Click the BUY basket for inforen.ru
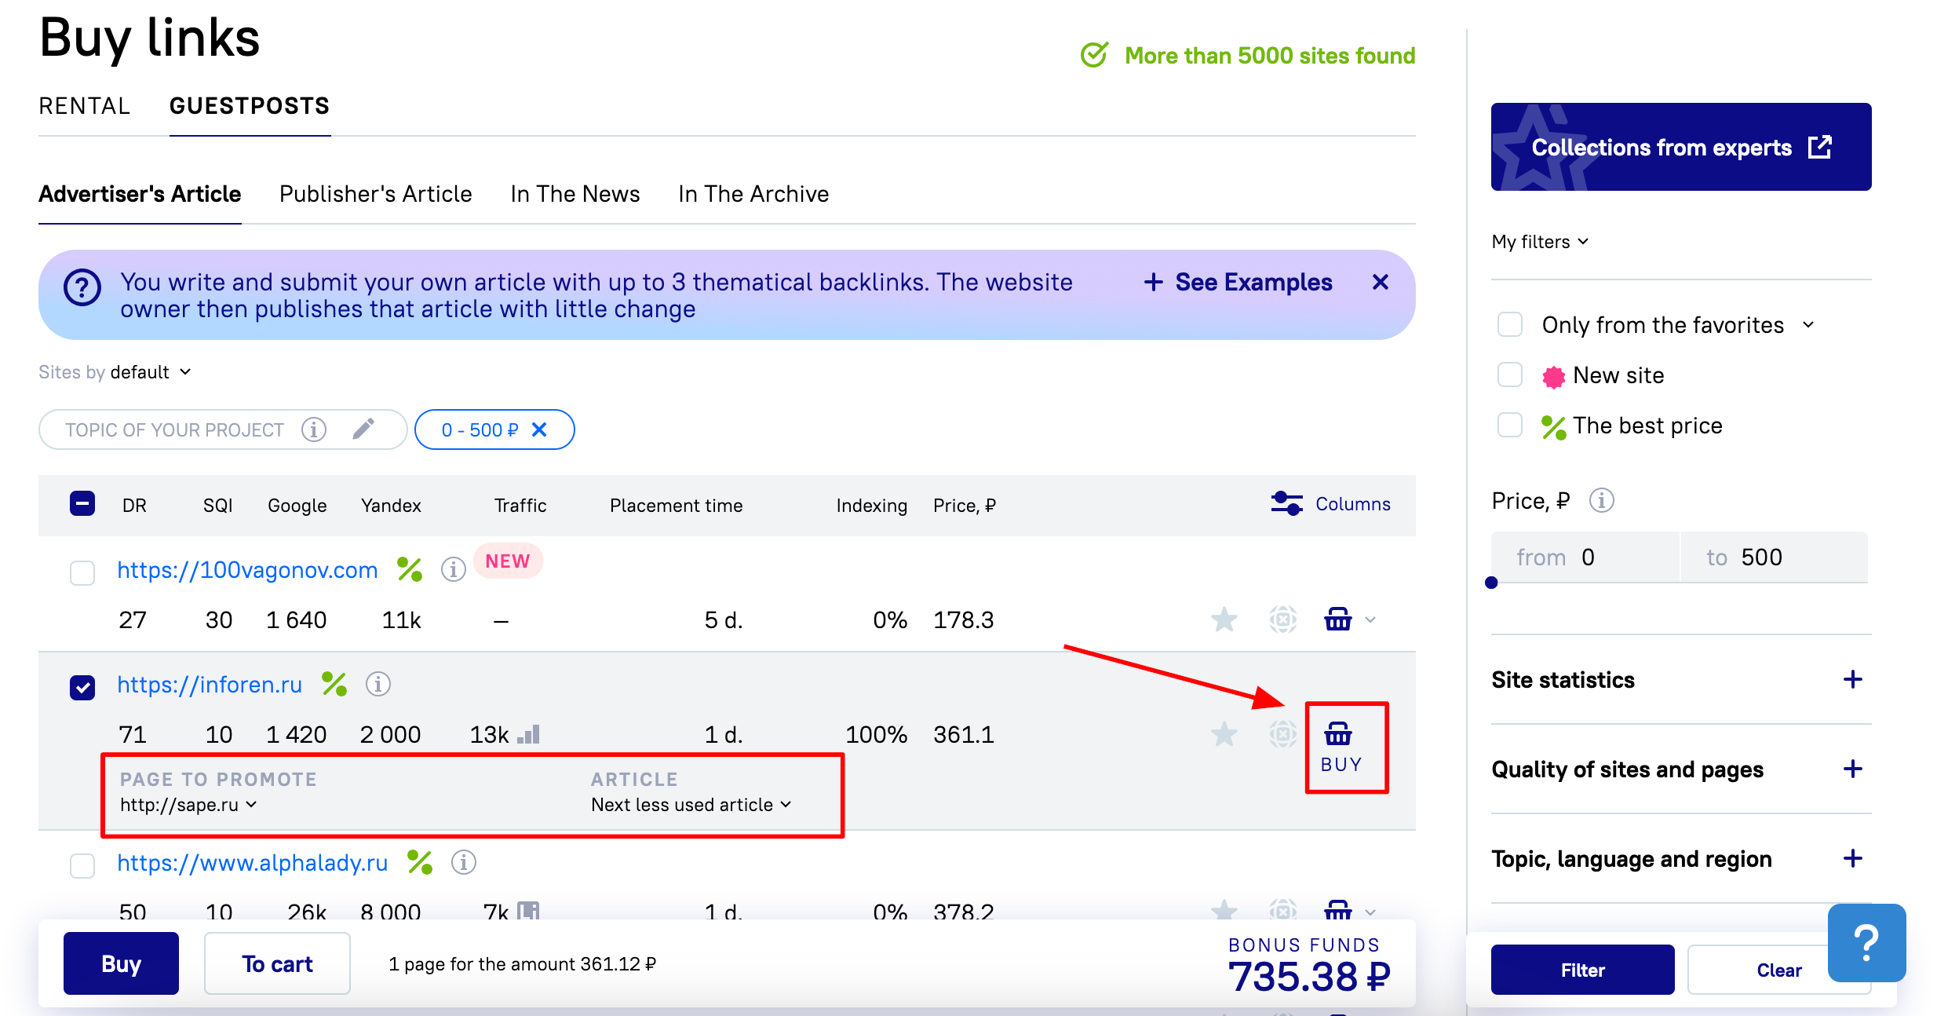The width and height of the screenshot is (1937, 1016). pyautogui.click(x=1341, y=747)
